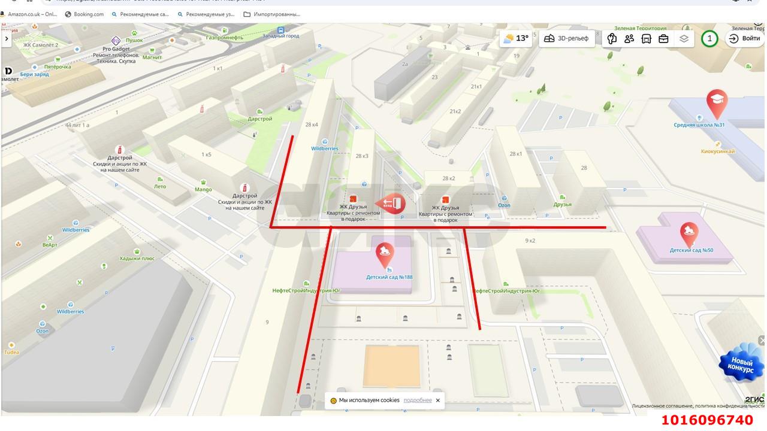Close the cookies notification banner
Image resolution: width=767 pixels, height=431 pixels.
(437, 400)
